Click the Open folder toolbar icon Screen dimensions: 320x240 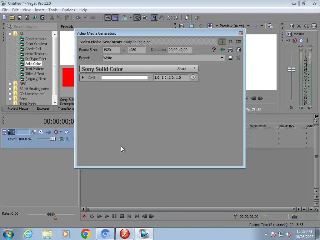click(12, 17)
